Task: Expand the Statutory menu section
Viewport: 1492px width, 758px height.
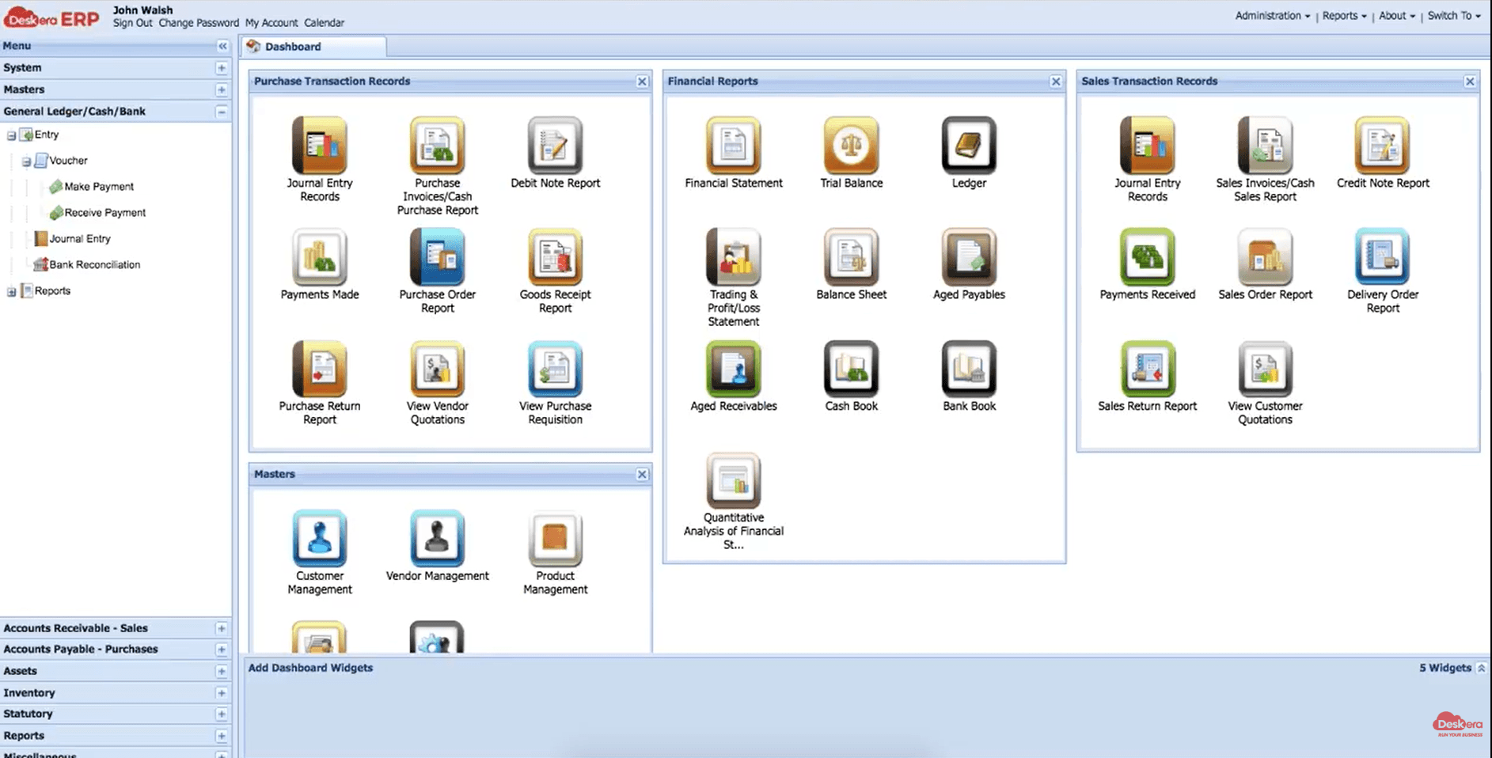Action: pyautogui.click(x=222, y=714)
